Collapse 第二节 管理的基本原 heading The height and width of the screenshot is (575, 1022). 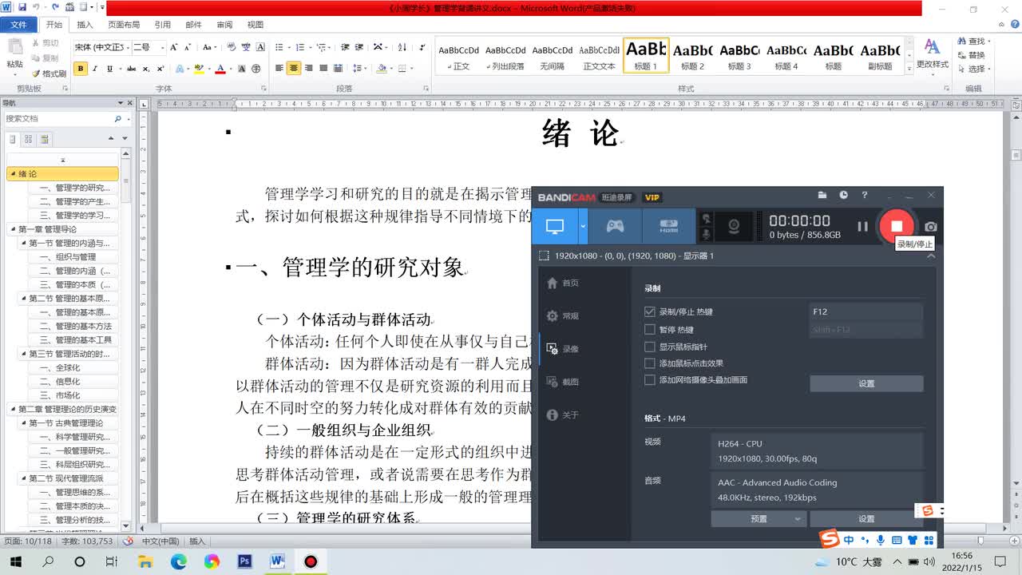tap(23, 299)
